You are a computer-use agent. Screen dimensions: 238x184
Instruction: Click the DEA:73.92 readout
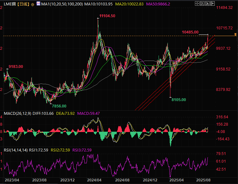coord(65,114)
